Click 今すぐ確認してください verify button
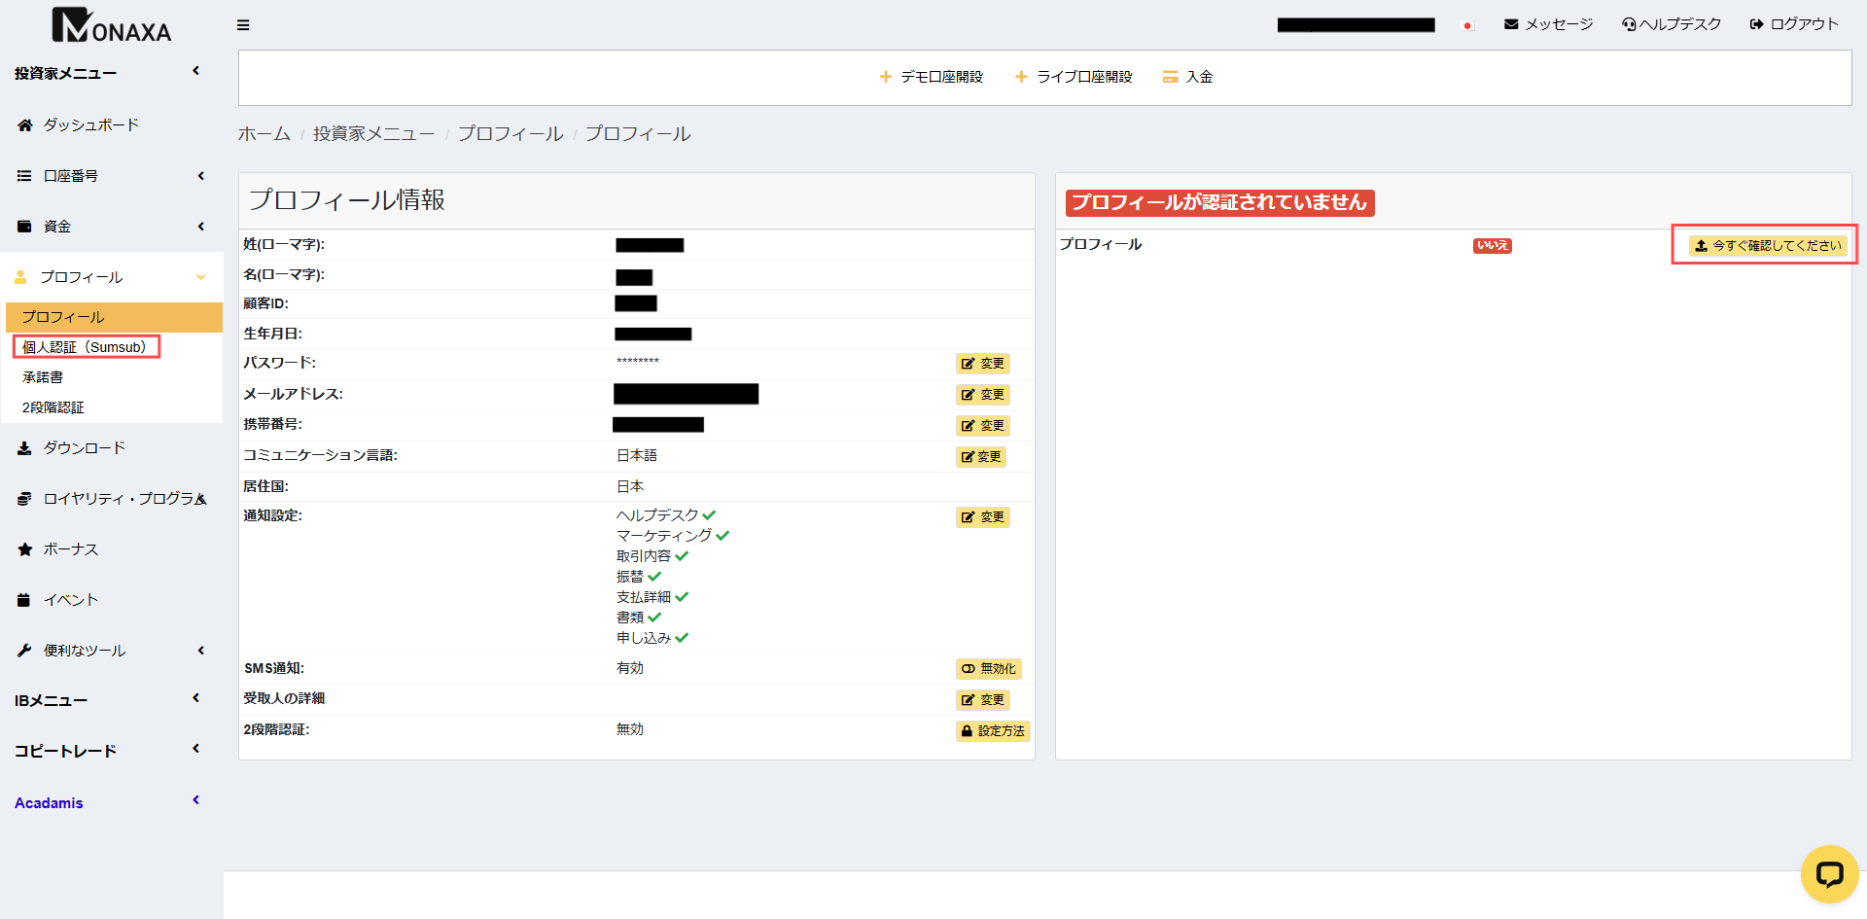This screenshot has width=1867, height=919. tap(1767, 246)
